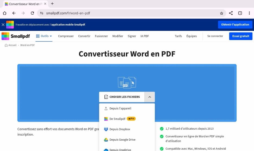The image size is (254, 151).
Task: Click the upload arrow icon
Action: pyautogui.click(x=106, y=109)
